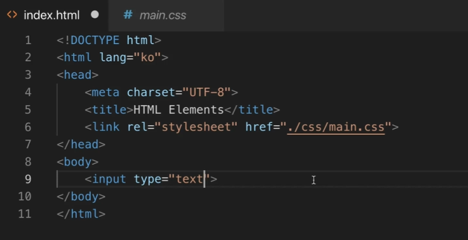
Task: Click the opening title tag
Action: [x=109, y=110]
